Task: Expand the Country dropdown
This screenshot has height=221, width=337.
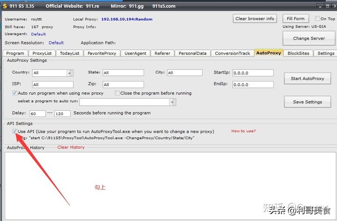Action: click(70, 73)
